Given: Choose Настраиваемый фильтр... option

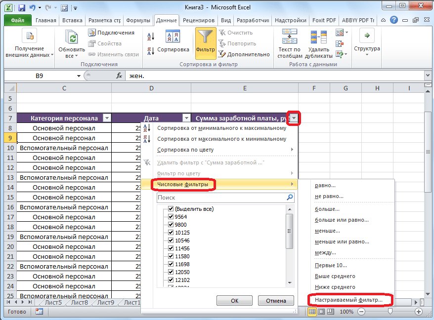Looking at the screenshot, I should 349,300.
